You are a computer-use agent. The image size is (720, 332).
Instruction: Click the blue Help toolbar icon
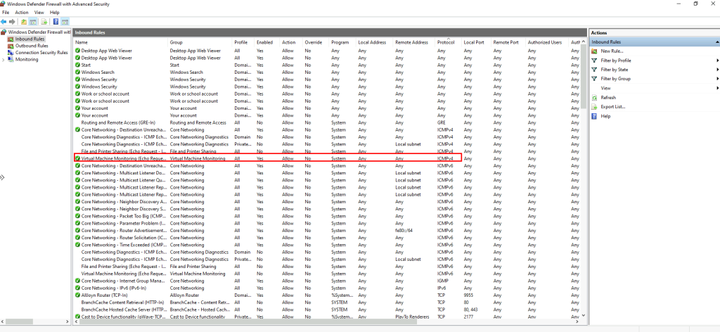coord(56,22)
